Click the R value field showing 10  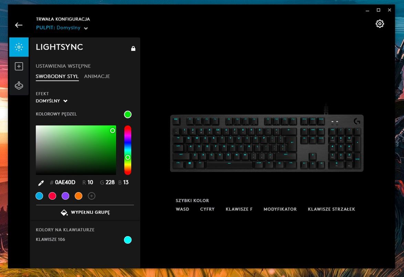click(90, 182)
